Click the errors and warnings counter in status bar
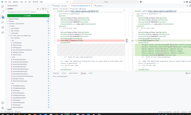Image resolution: width=191 pixels, height=115 pixels. [18, 112]
